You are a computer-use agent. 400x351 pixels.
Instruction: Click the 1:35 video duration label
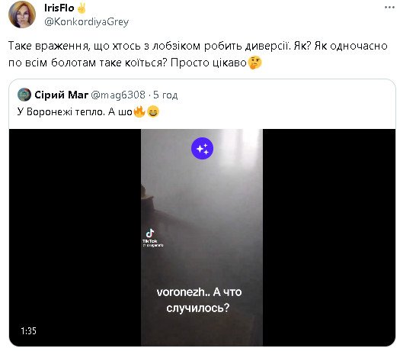pos(29,331)
